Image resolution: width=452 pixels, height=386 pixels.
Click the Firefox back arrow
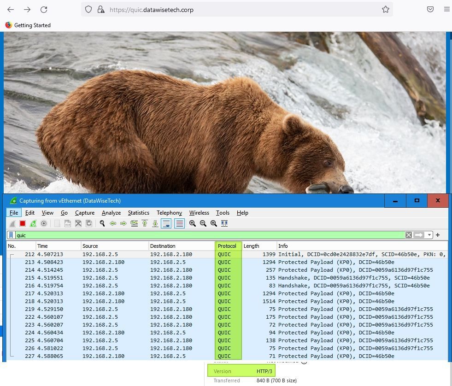(11, 10)
